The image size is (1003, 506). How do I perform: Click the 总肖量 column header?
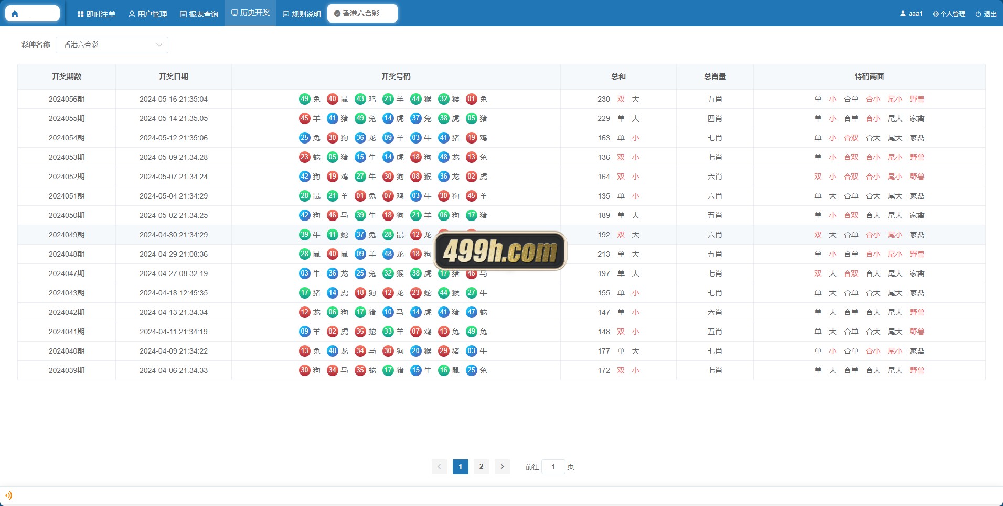click(x=715, y=76)
